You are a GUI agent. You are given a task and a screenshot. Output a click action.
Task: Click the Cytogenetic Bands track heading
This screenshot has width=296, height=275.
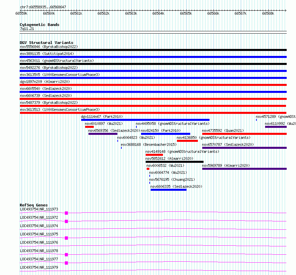[x=40, y=25]
